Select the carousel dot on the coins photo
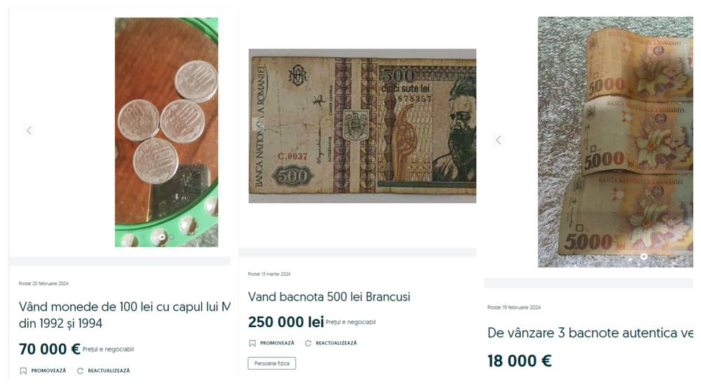701x386 pixels. [x=162, y=237]
